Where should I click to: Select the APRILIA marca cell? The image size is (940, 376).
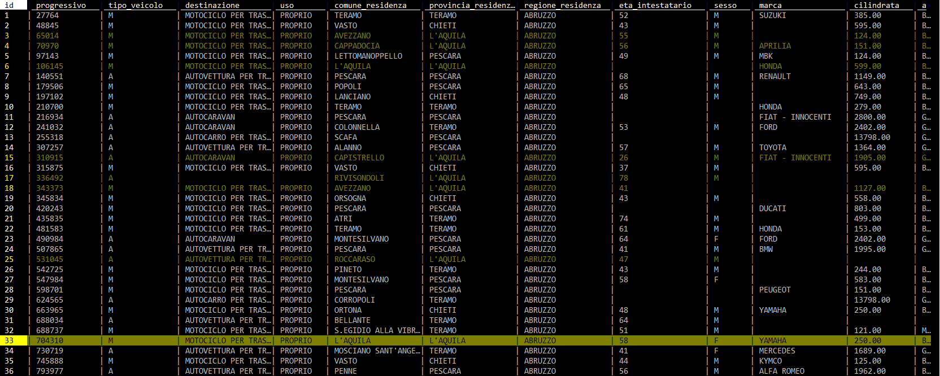775,46
